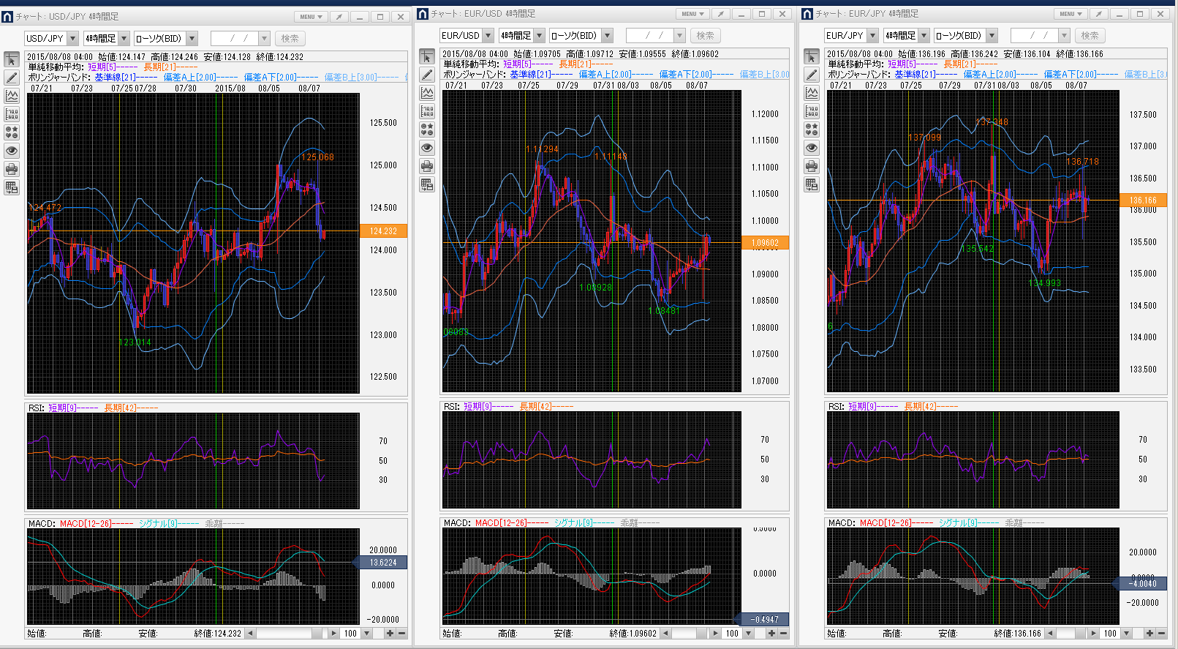Click the scale settings icon in EUR/USD chart

click(427, 111)
